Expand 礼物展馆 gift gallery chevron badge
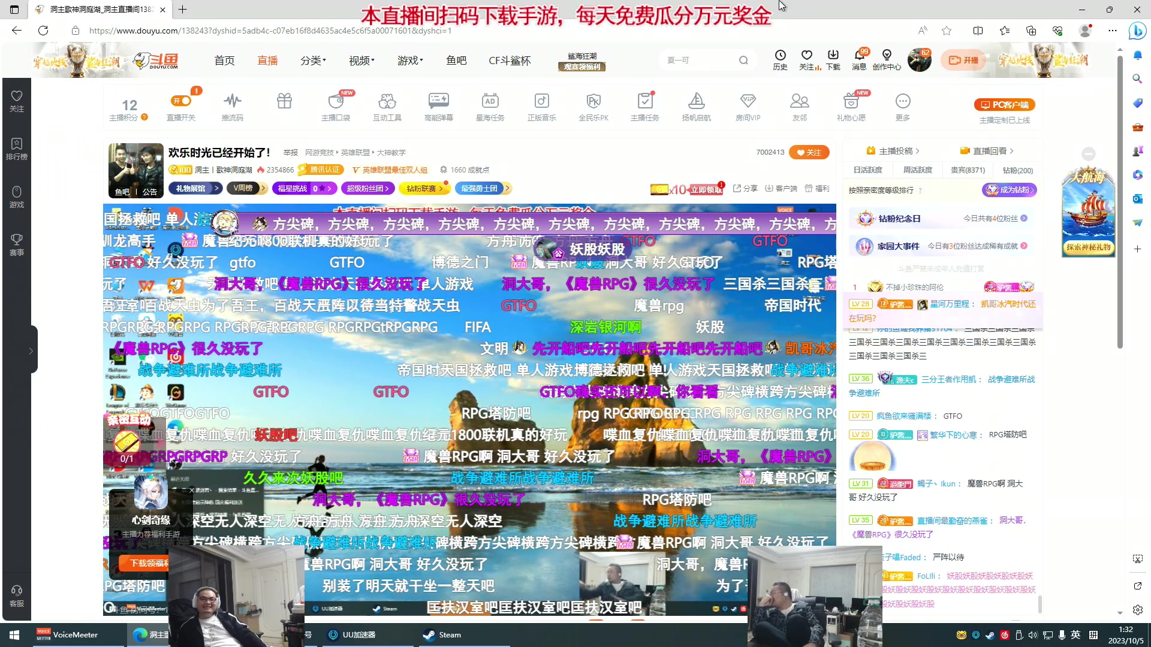This screenshot has height=647, width=1151. (195, 188)
